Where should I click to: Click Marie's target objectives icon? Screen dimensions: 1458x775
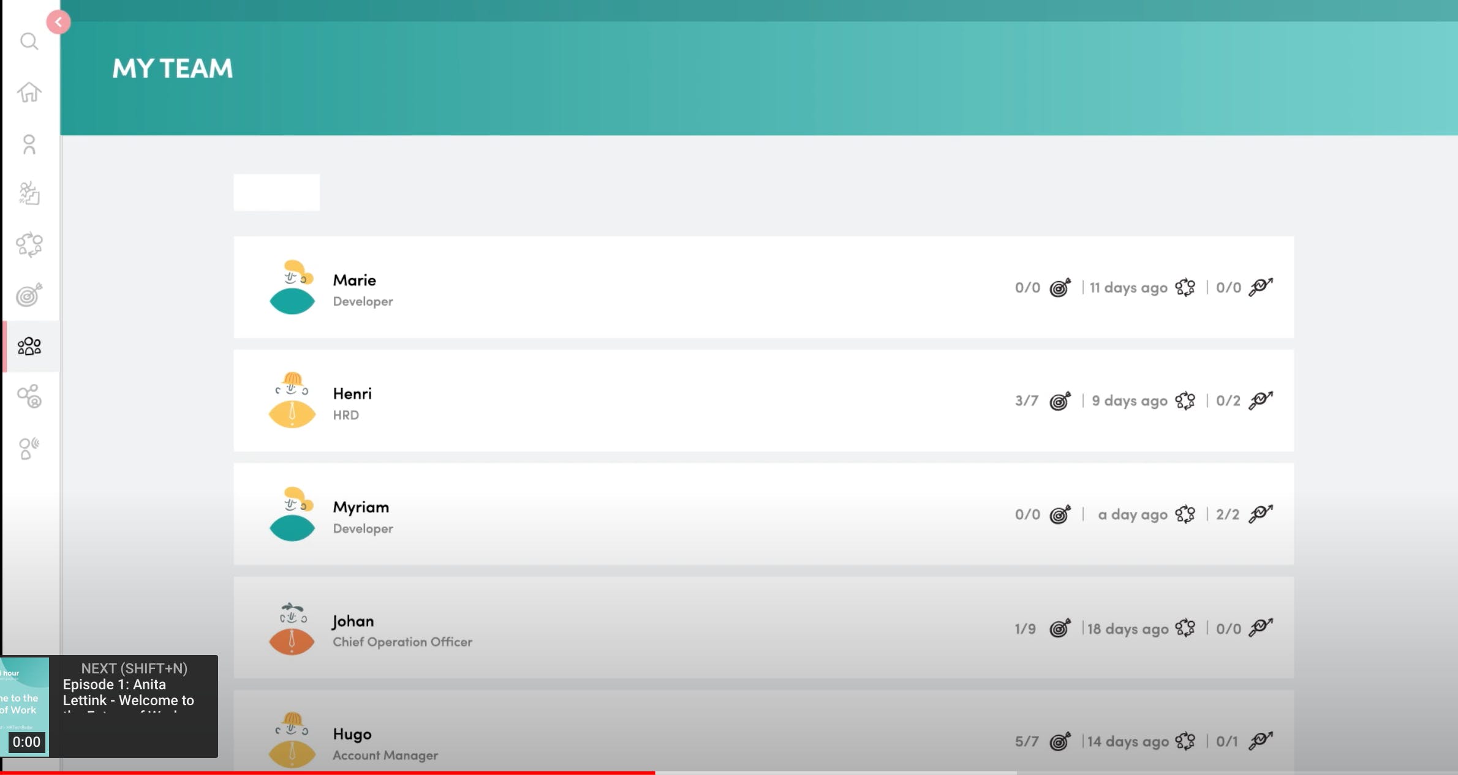[1060, 287]
